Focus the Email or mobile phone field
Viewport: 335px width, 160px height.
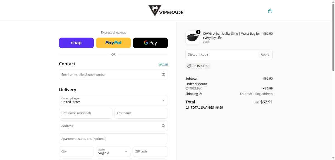click(x=113, y=74)
